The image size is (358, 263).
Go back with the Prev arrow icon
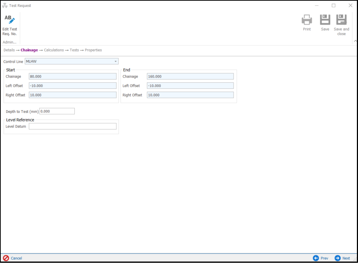[x=316, y=258]
